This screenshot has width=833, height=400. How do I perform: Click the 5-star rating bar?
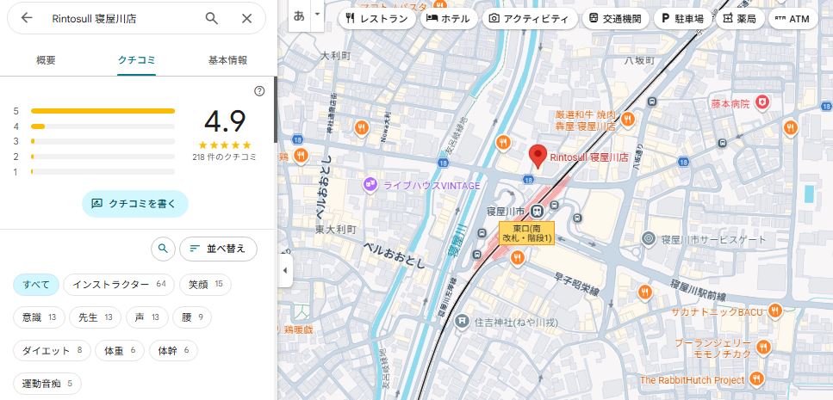point(103,111)
